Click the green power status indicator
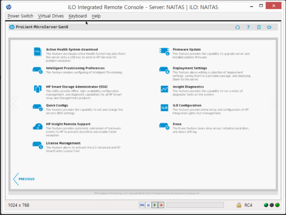Viewport: 286px width, 215px height. [277, 205]
